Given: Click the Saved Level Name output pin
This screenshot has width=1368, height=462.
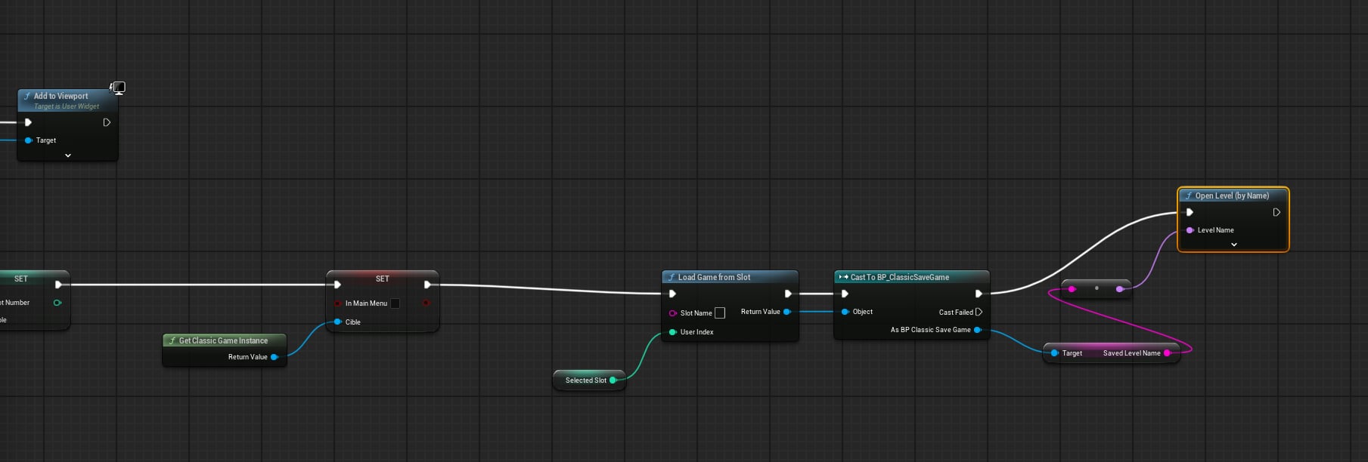Looking at the screenshot, I should (x=1167, y=353).
